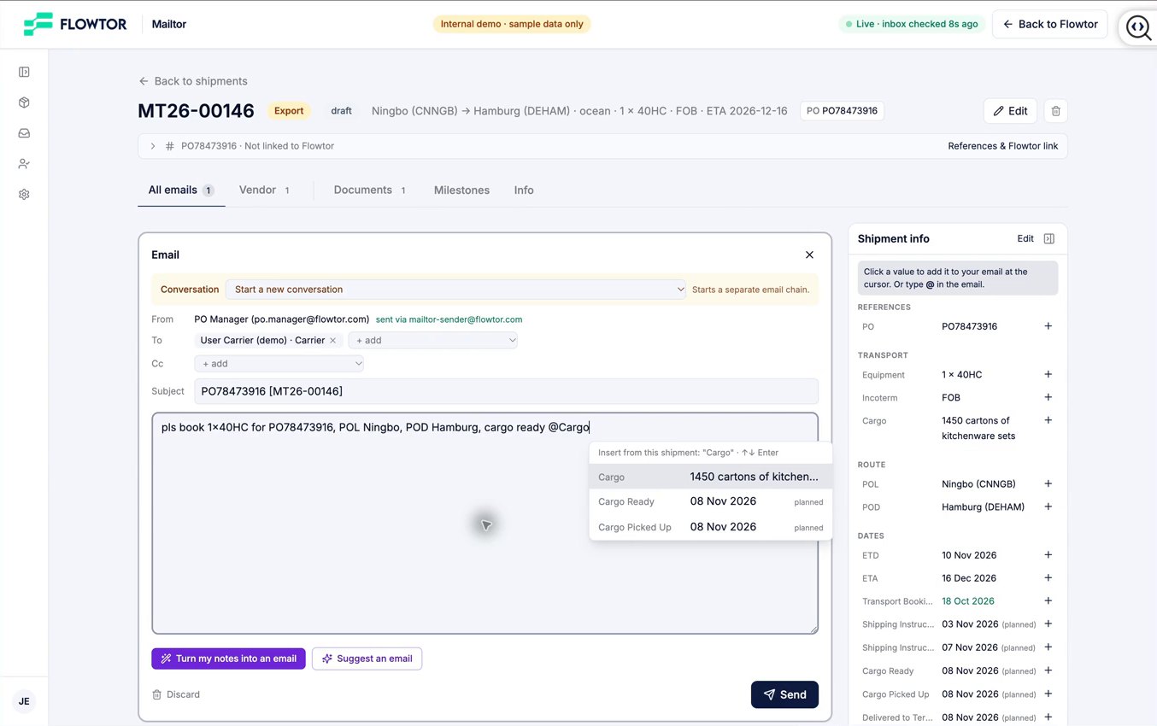Go back to shipments
Image resolution: width=1157 pixels, height=726 pixels.
(x=193, y=81)
